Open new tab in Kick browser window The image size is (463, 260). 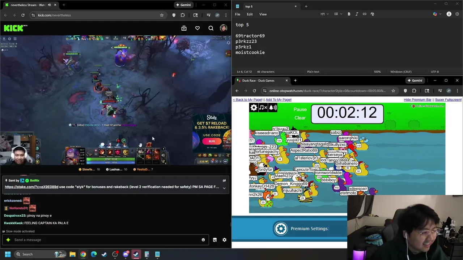click(x=64, y=5)
